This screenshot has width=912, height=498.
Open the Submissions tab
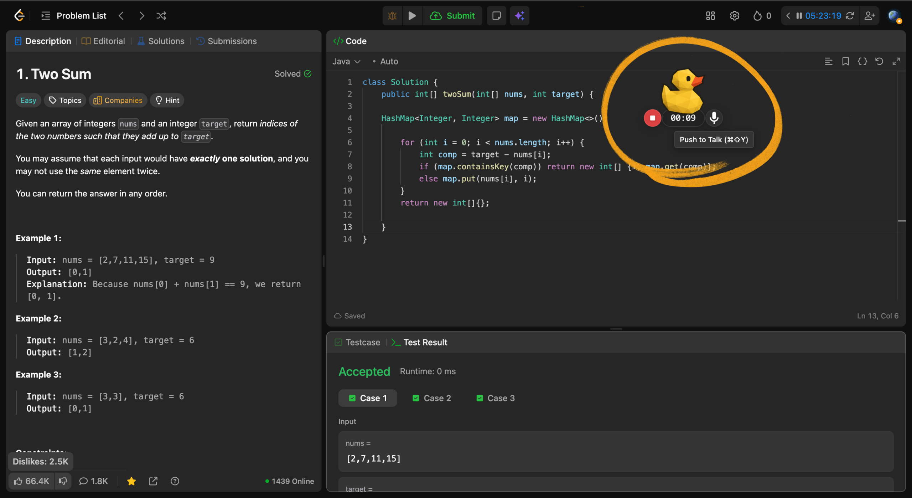tap(227, 41)
